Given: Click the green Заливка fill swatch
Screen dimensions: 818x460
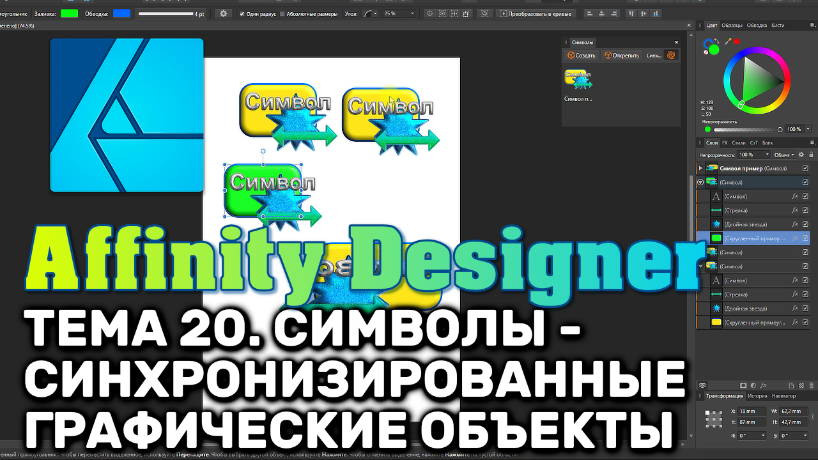Looking at the screenshot, I should (69, 13).
